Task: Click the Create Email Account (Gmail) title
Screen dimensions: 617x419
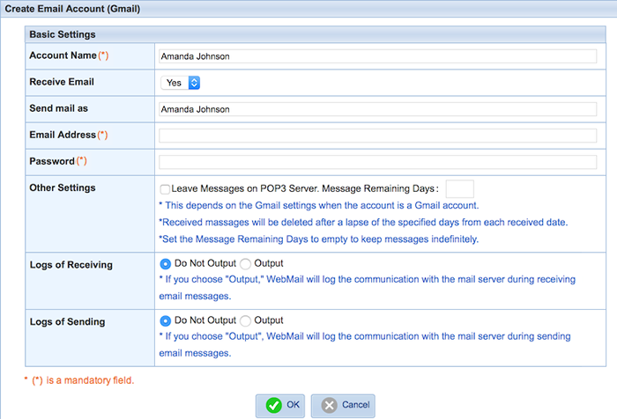Action: 73,8
